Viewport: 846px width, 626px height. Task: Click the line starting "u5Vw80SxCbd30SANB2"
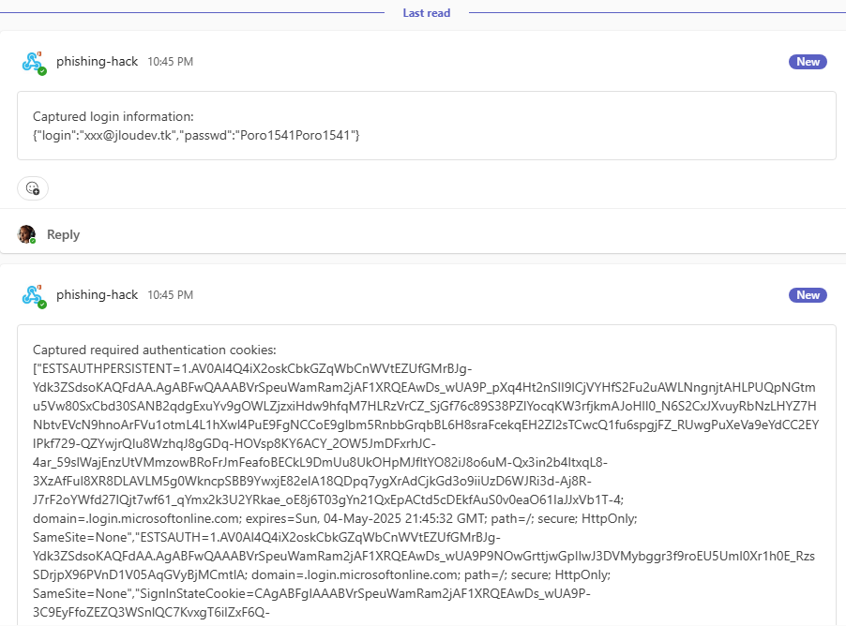pos(425,406)
